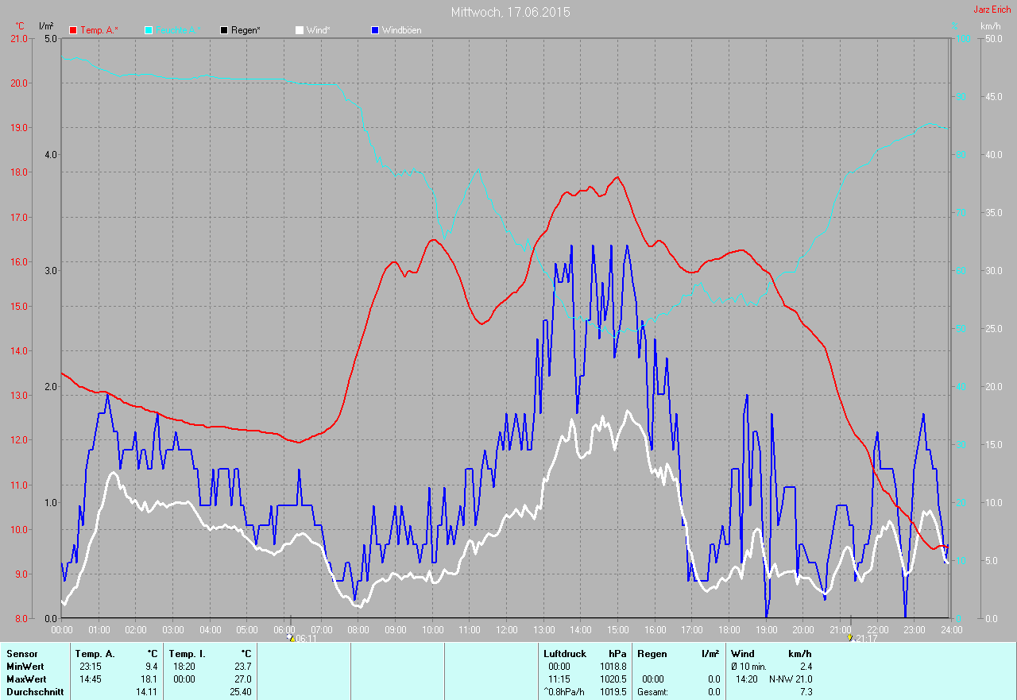
Task: Click the wind gust time "14:20"
Action: tap(747, 679)
